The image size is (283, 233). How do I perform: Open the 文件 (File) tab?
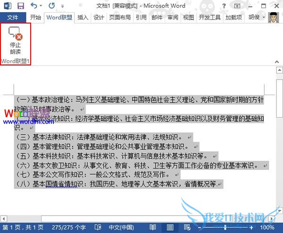13,17
